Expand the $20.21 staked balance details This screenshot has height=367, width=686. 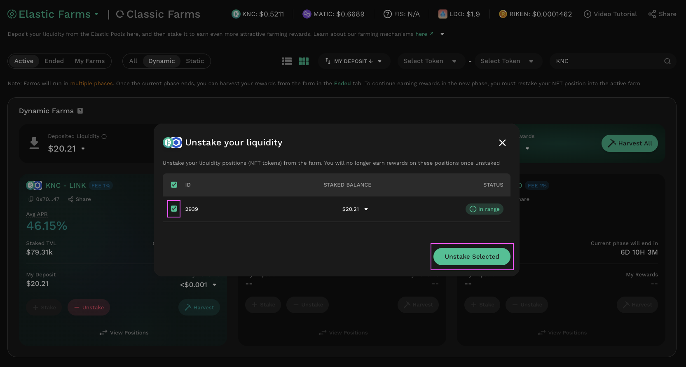(366, 209)
